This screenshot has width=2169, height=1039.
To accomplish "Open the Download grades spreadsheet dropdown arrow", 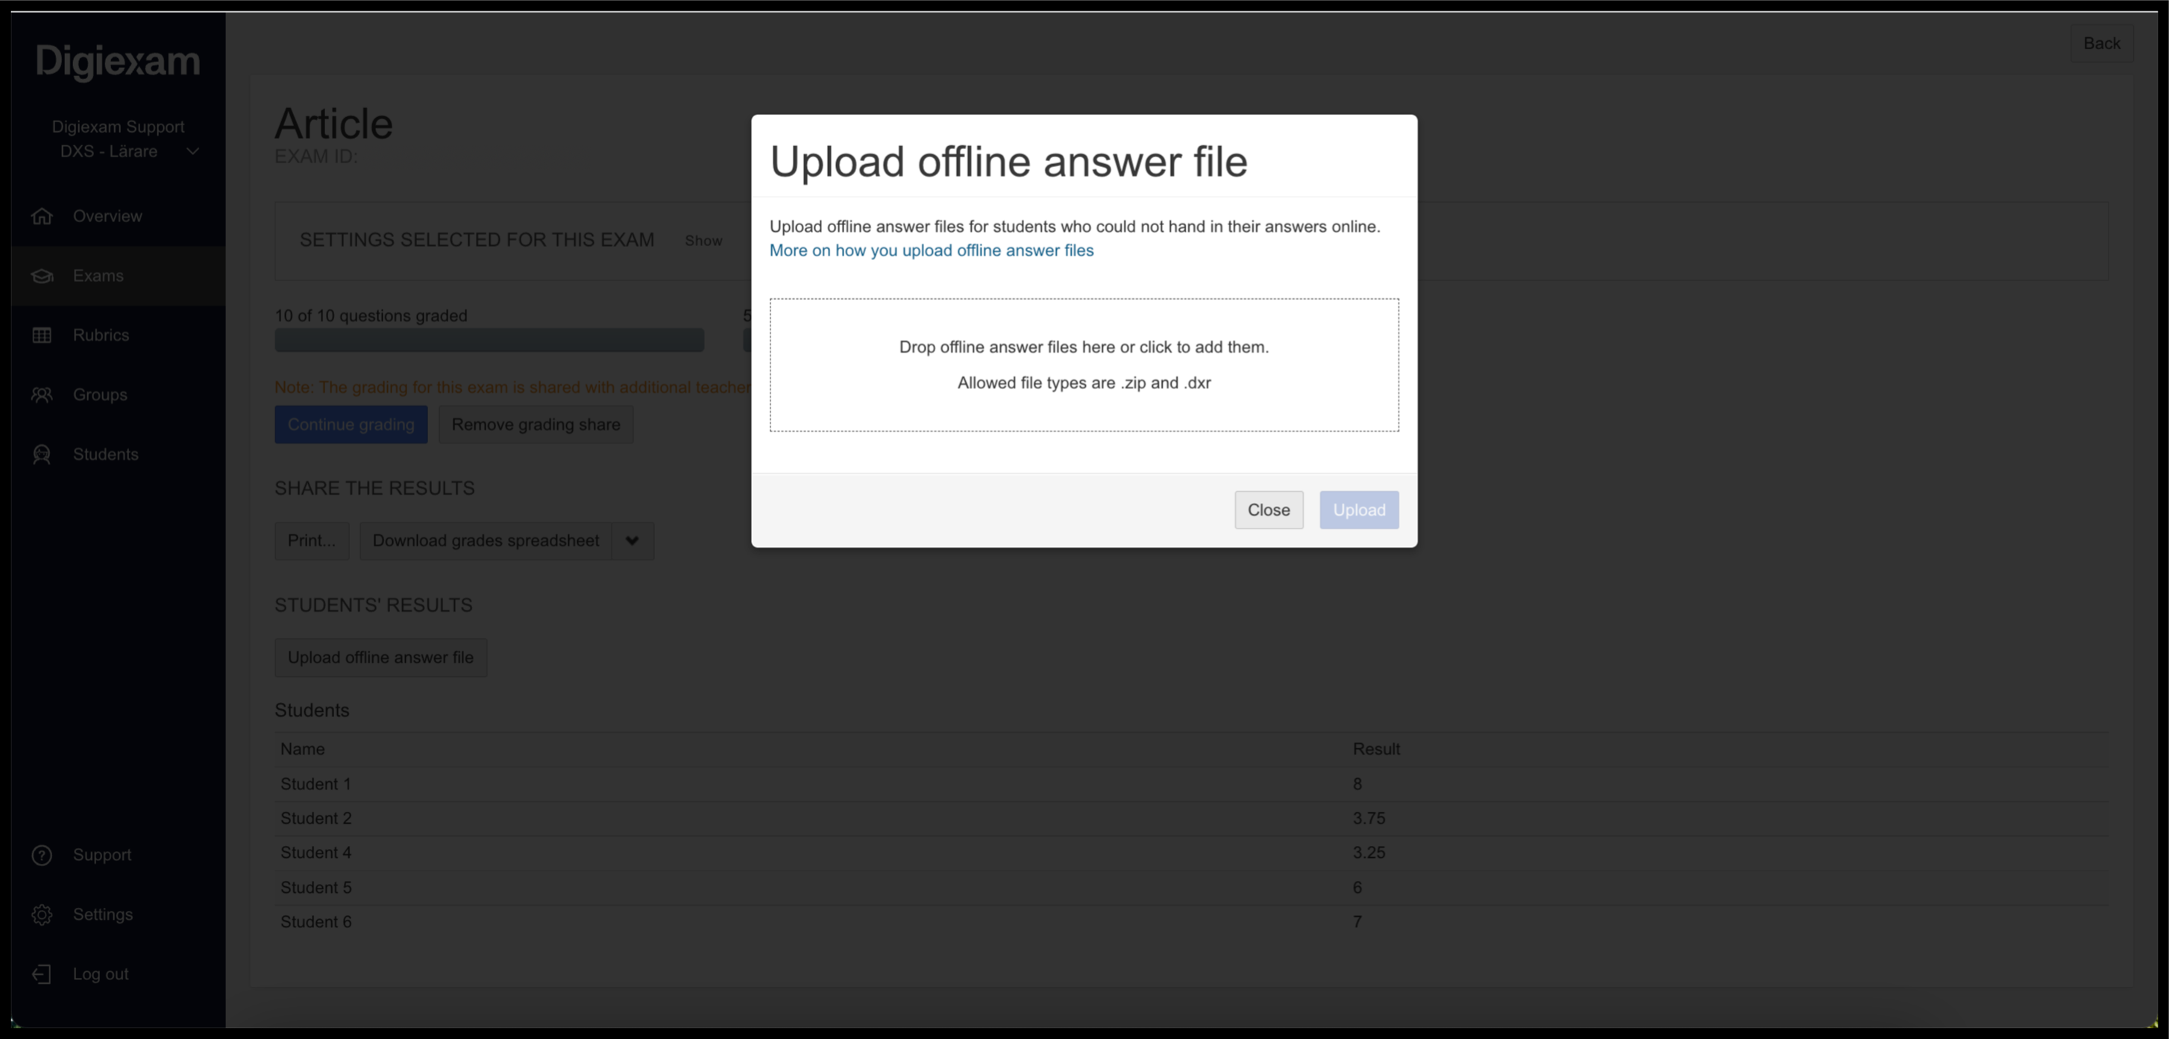I will [x=633, y=541].
